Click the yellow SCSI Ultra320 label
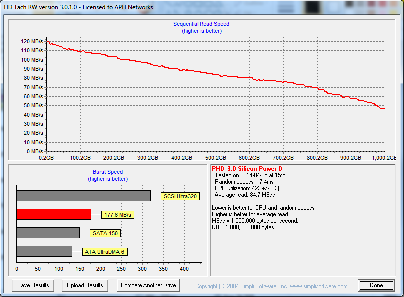The width and height of the screenshot is (404, 297). click(x=180, y=196)
